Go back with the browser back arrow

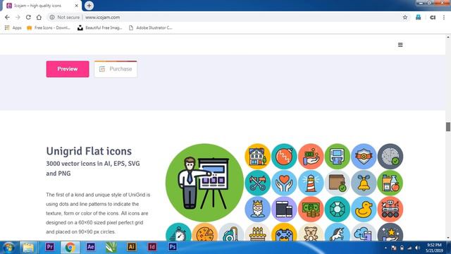[7, 17]
